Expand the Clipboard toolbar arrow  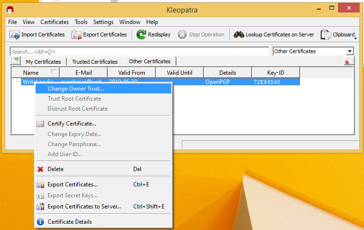click(x=355, y=38)
